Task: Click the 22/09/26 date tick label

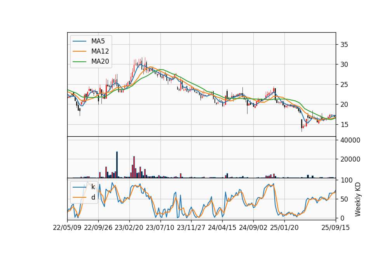Action: click(98, 228)
